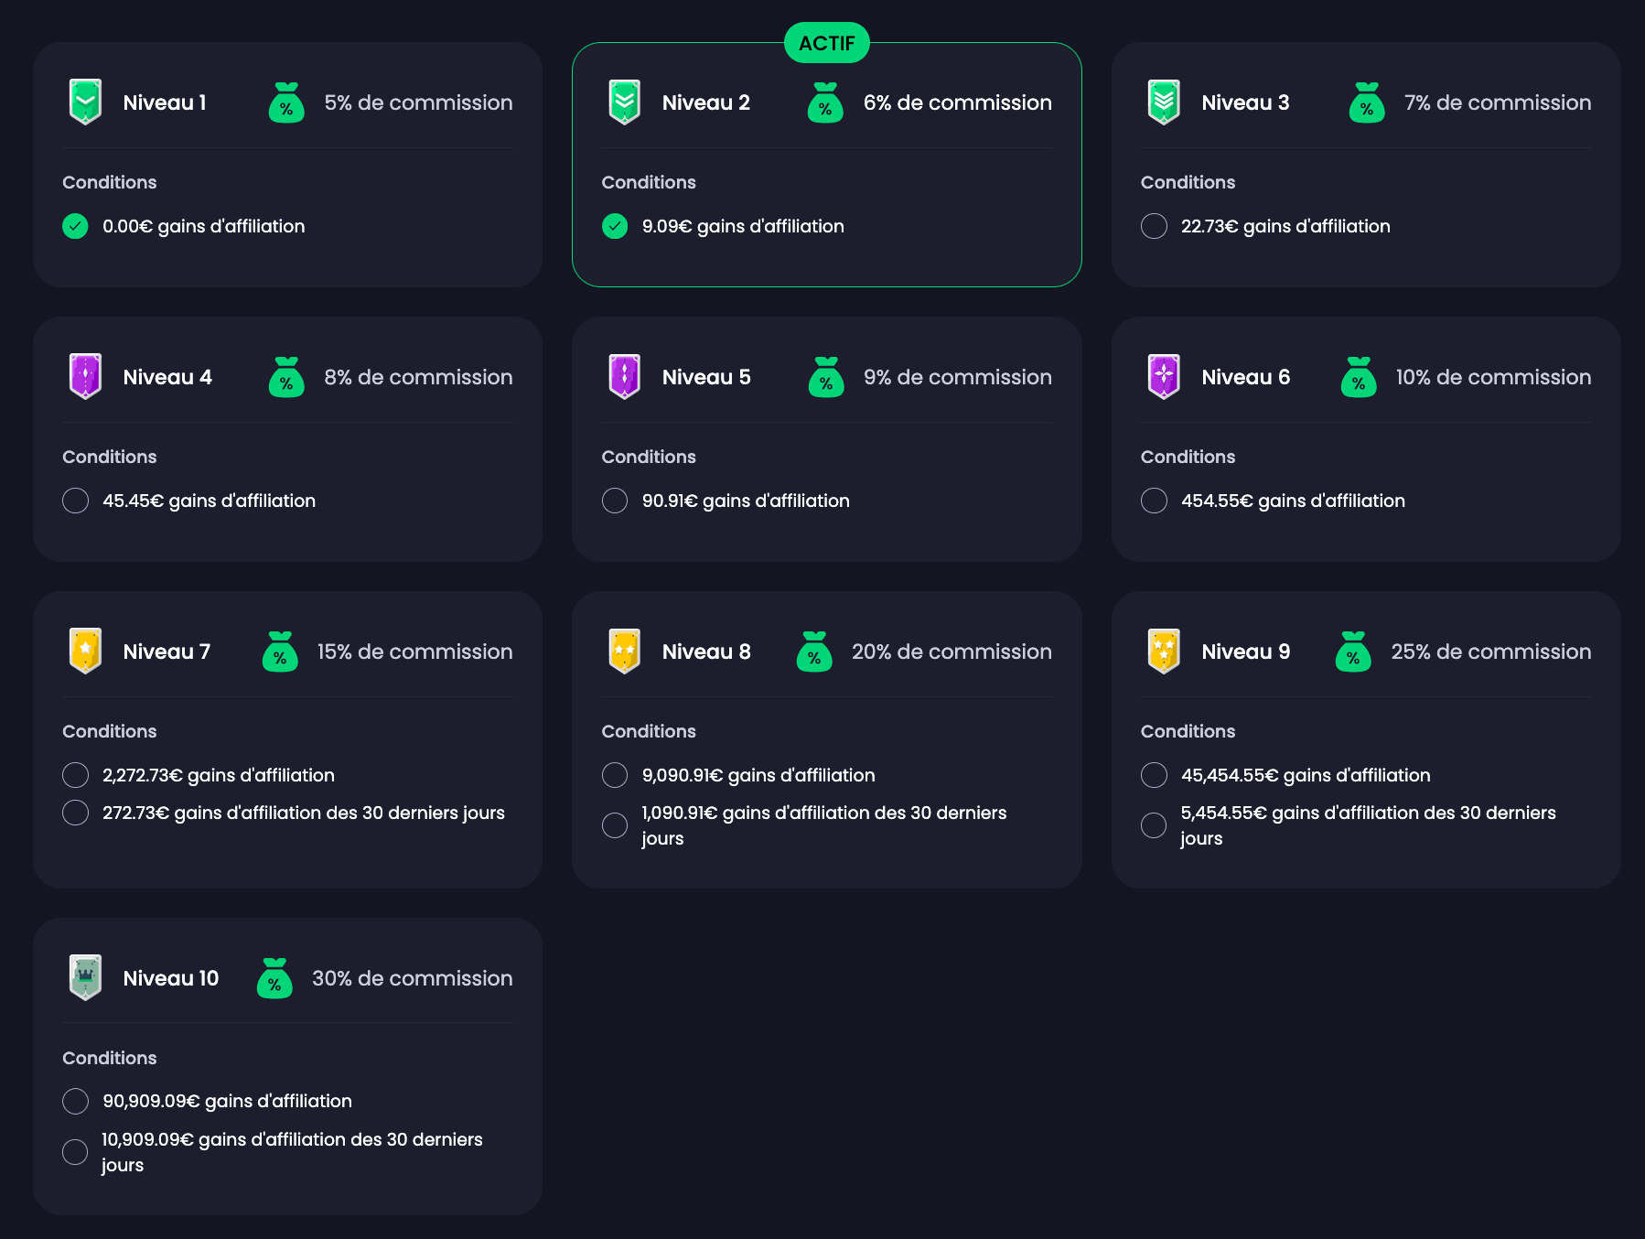Click the '10% de commission' text
The image size is (1645, 1239).
1493,377
